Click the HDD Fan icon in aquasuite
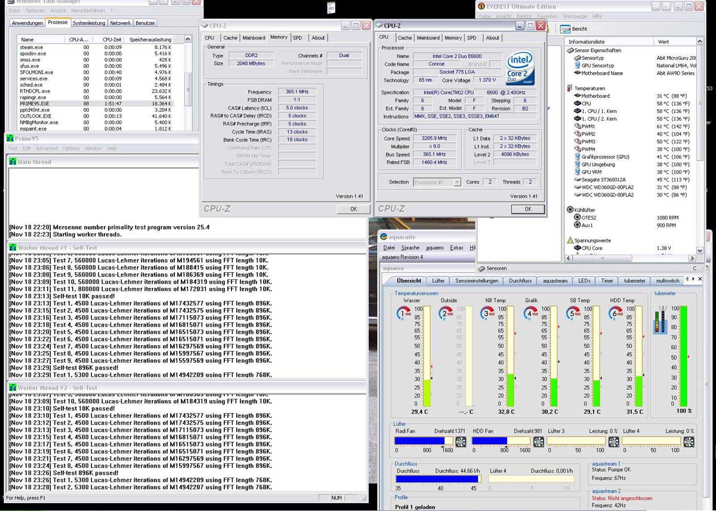The height and width of the screenshot is (511, 716). pos(538,442)
